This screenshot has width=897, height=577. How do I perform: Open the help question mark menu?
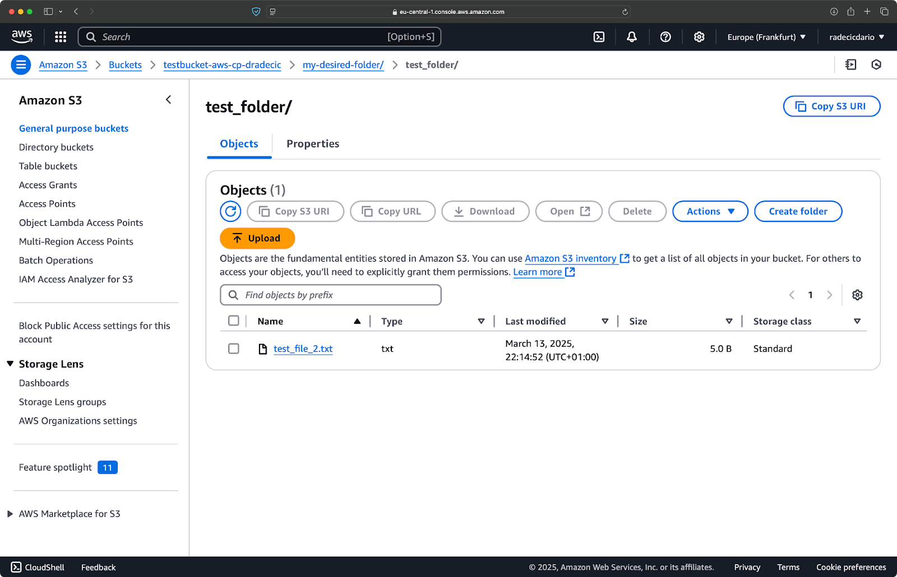click(x=665, y=37)
